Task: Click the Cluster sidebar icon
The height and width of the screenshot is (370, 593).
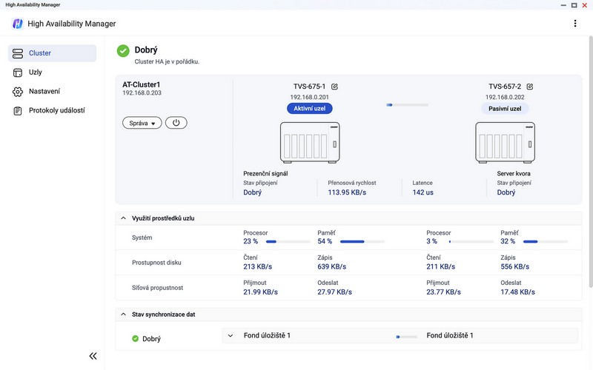Action: [17, 53]
